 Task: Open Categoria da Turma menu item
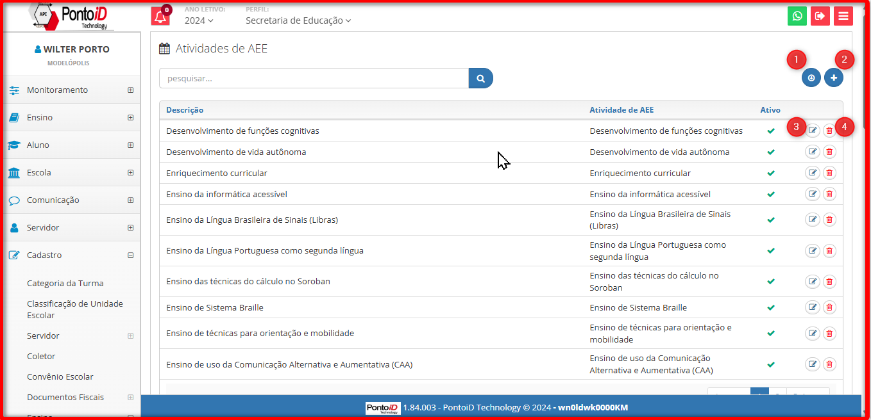[x=65, y=283]
